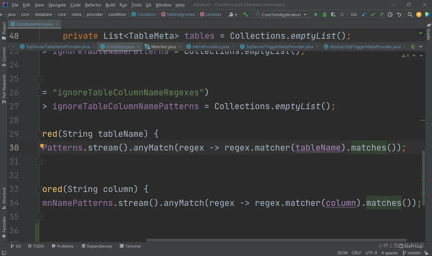The height and width of the screenshot is (256, 432).
Task: Run CoreTestApplication with the green play icon
Action: tap(316, 15)
